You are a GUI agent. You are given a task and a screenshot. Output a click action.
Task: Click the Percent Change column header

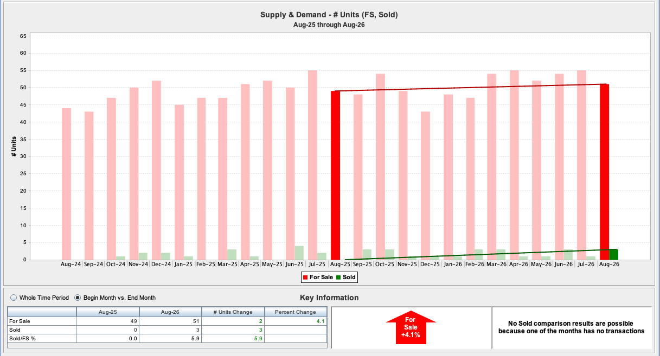point(296,312)
